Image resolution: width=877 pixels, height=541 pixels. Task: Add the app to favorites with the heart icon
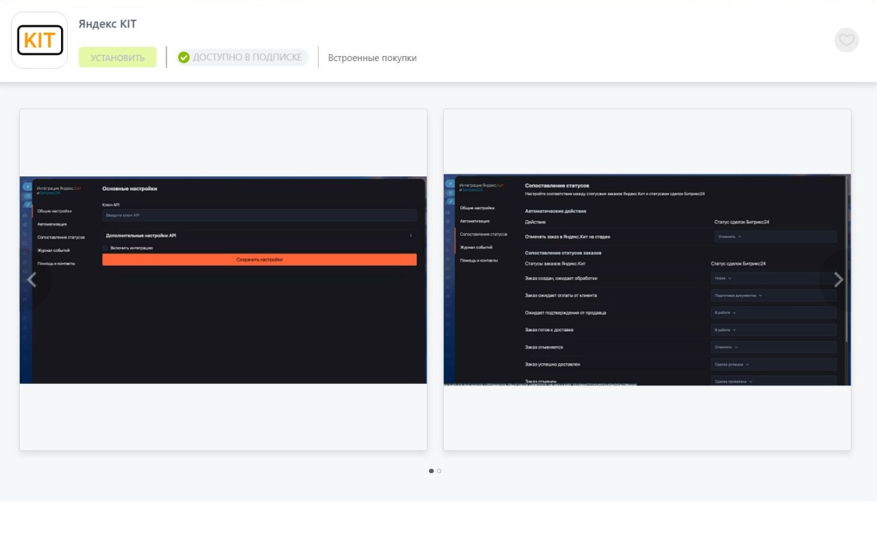(x=846, y=40)
